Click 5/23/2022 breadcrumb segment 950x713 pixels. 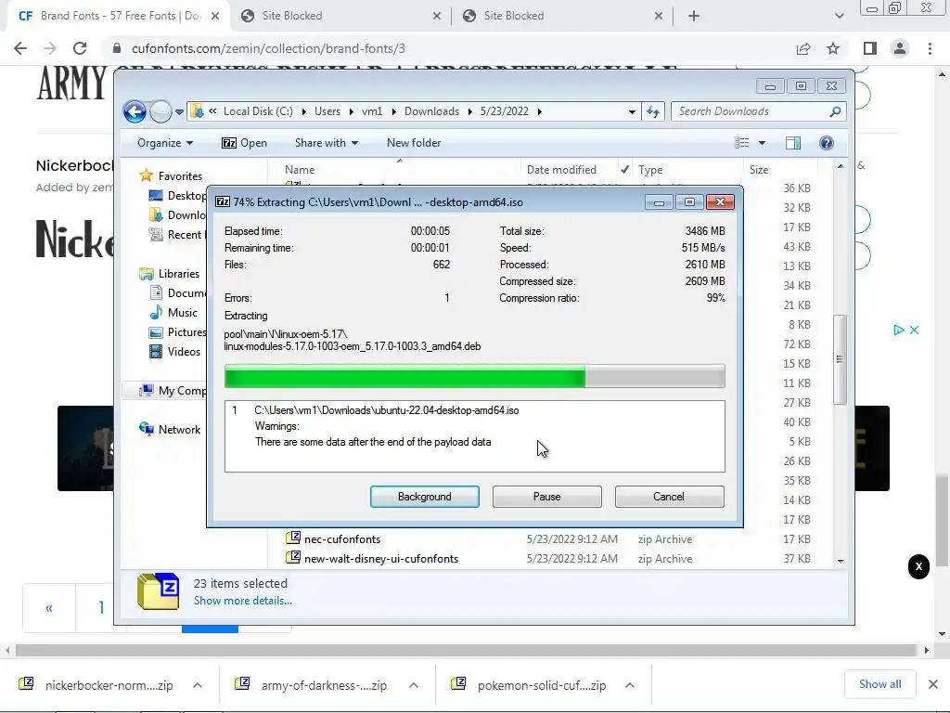coord(504,111)
